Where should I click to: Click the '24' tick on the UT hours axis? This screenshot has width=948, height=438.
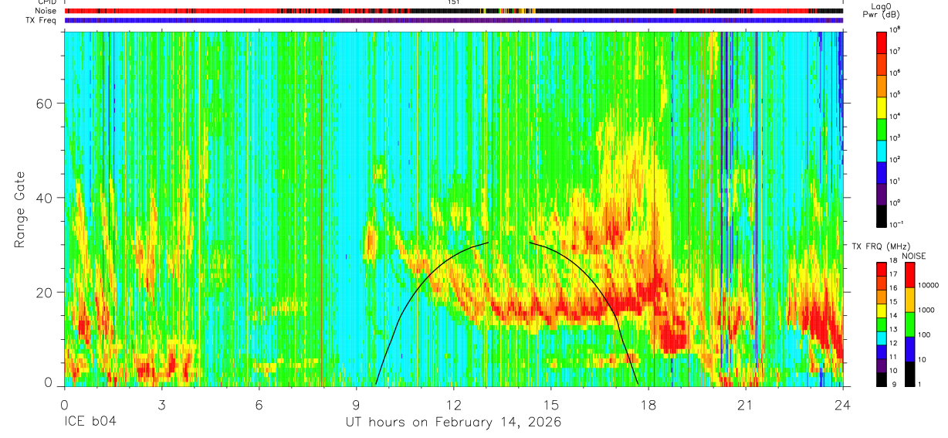[843, 404]
